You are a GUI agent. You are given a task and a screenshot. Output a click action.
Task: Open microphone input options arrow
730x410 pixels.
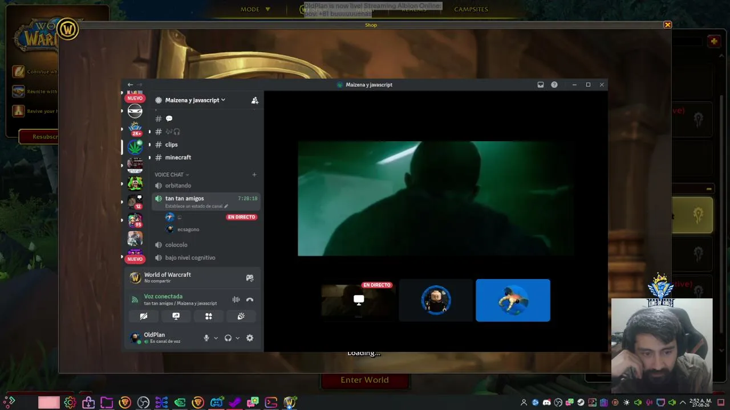pyautogui.click(x=216, y=338)
